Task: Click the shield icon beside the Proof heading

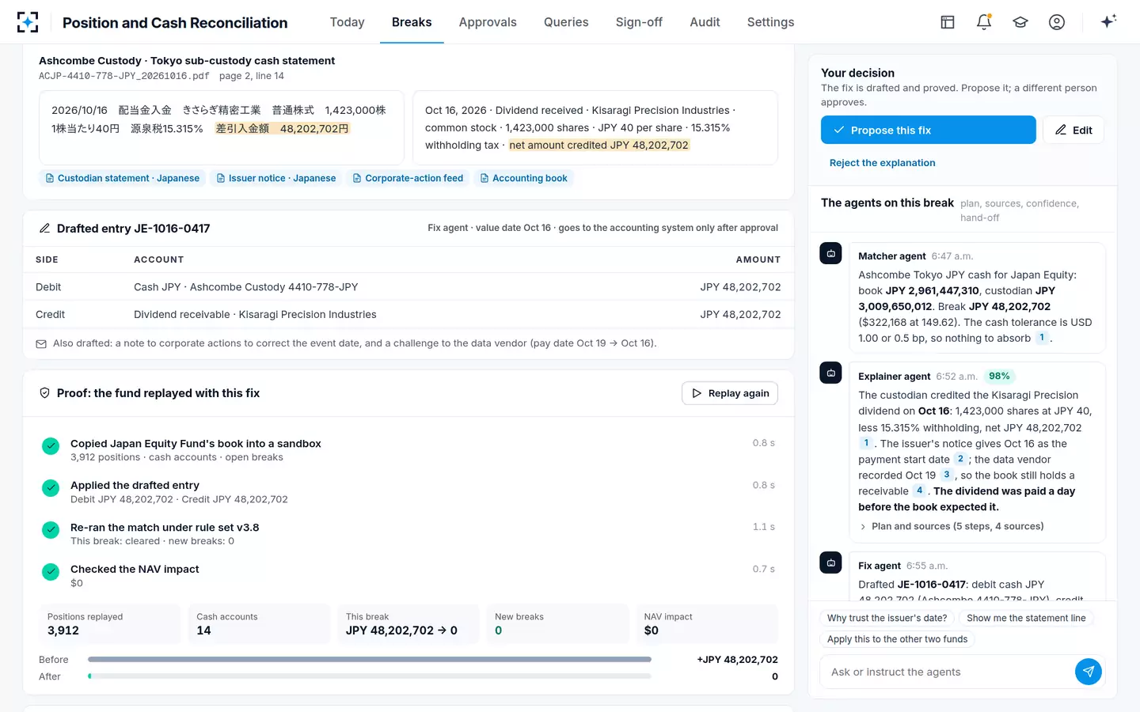Action: pyautogui.click(x=45, y=393)
